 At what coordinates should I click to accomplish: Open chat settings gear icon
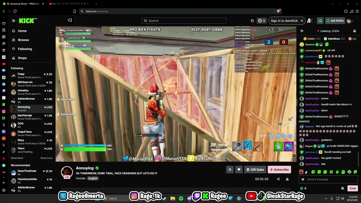coord(343,188)
